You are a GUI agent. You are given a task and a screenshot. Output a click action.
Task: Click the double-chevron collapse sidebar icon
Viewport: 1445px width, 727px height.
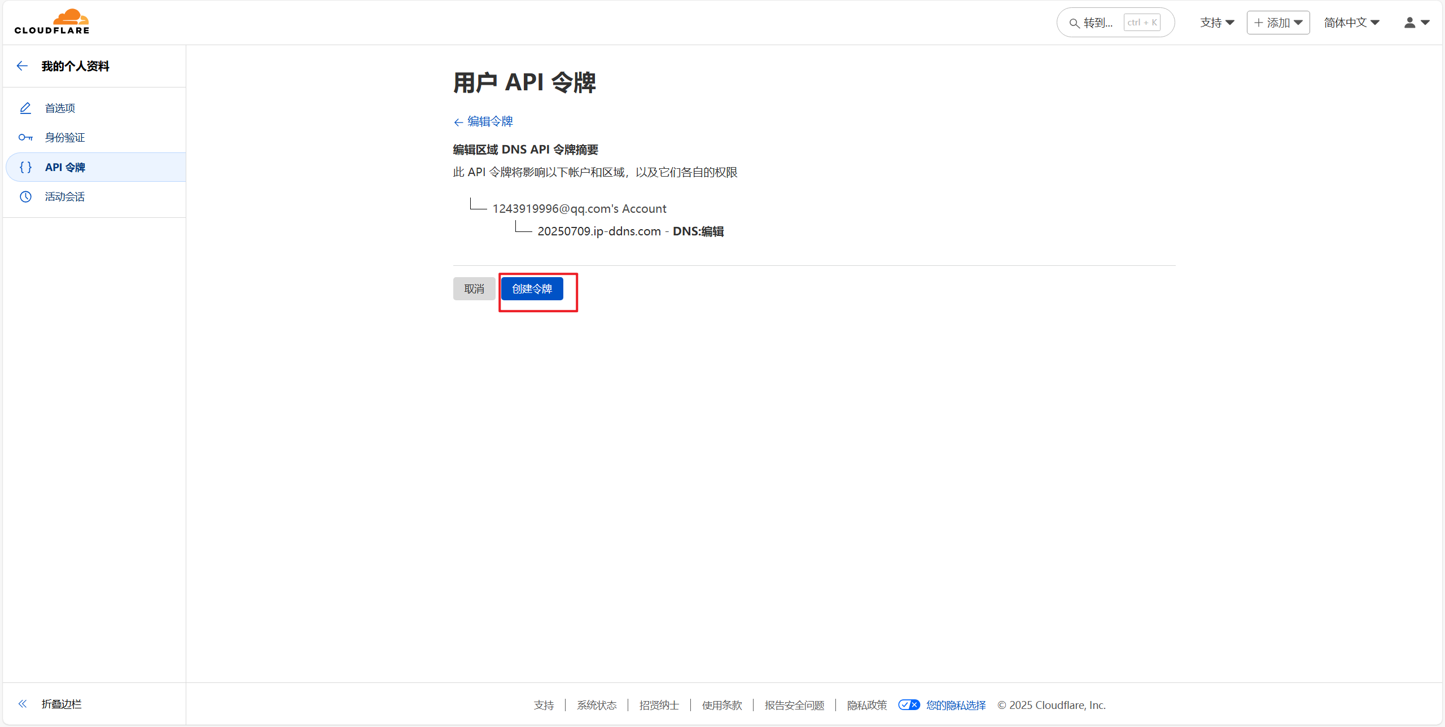[x=23, y=703]
